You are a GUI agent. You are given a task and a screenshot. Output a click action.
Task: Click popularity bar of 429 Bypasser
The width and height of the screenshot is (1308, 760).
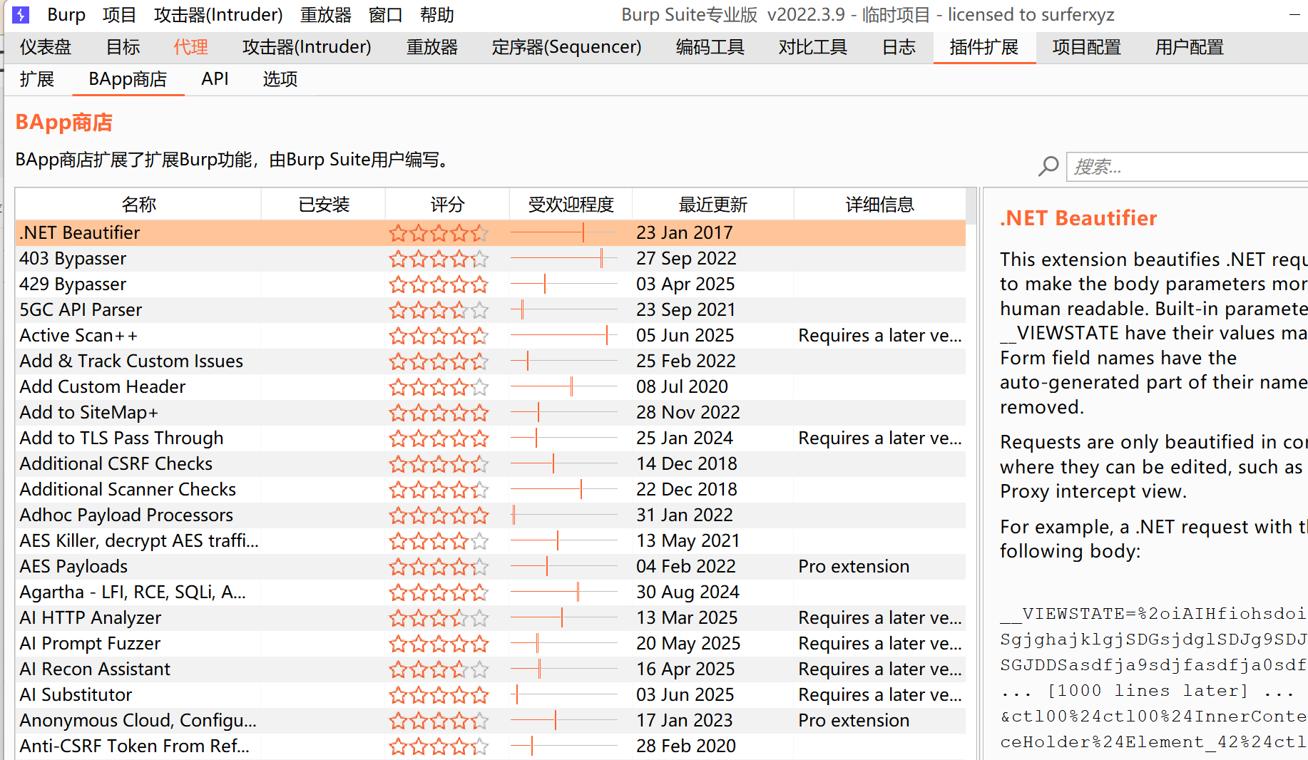(564, 284)
